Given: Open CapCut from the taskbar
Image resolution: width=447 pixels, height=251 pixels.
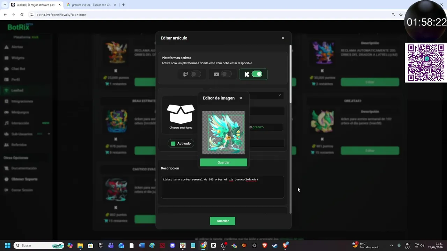Looking at the screenshot, I should pos(213,245).
